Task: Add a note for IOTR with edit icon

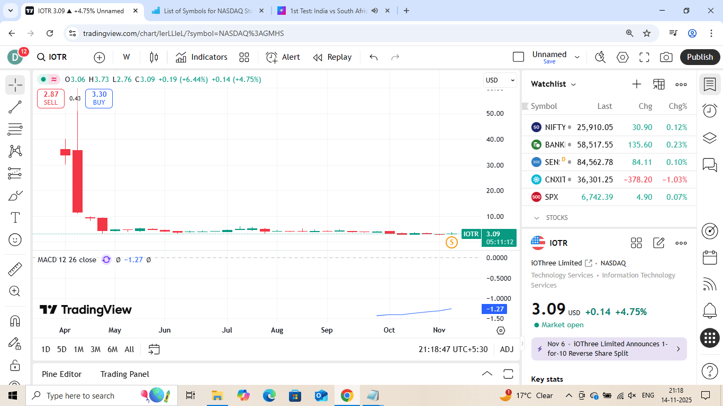Action: [x=659, y=243]
